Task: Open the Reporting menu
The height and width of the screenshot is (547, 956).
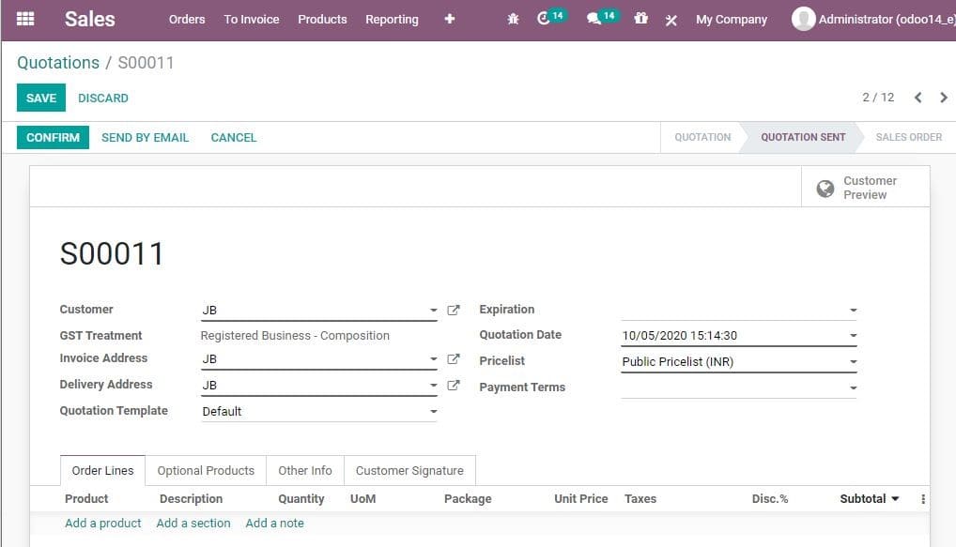Action: pyautogui.click(x=392, y=19)
